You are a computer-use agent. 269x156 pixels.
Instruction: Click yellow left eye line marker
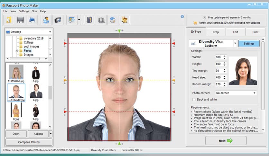click(65, 80)
